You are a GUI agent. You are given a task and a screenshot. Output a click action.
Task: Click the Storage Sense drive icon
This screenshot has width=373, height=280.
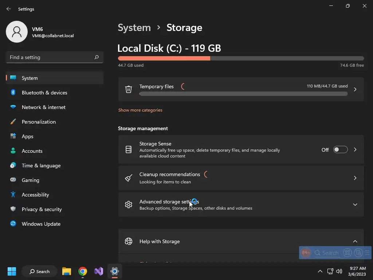pyautogui.click(x=129, y=149)
